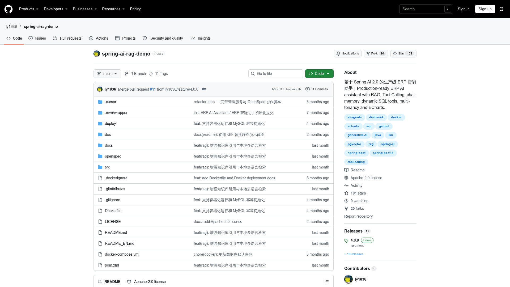The image size is (510, 287).
Task: Open the appearance settings icon beside Sign up
Action: click(x=501, y=9)
